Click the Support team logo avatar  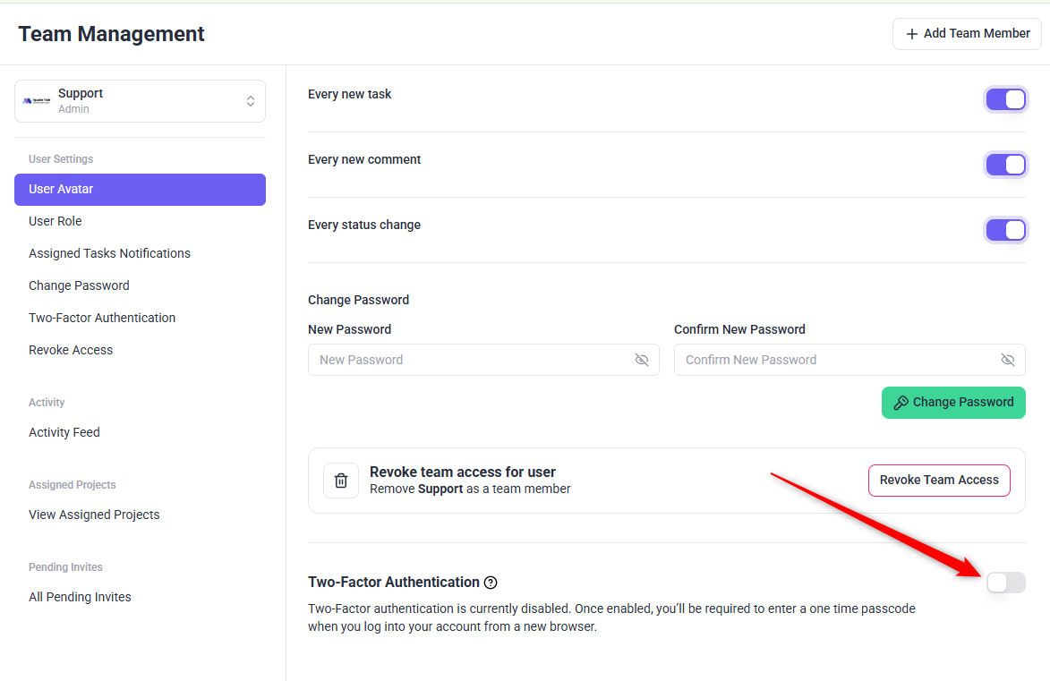click(37, 101)
